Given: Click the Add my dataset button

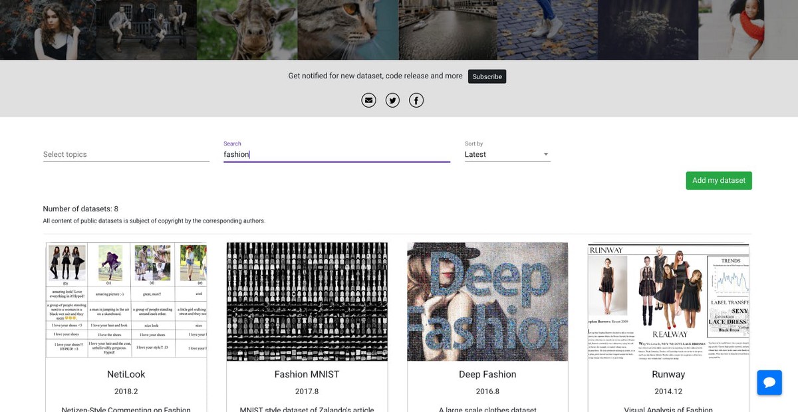Looking at the screenshot, I should 719,181.
